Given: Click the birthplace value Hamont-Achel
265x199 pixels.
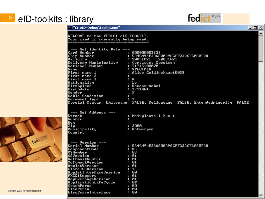Looking at the screenshot, I should (x=146, y=86).
